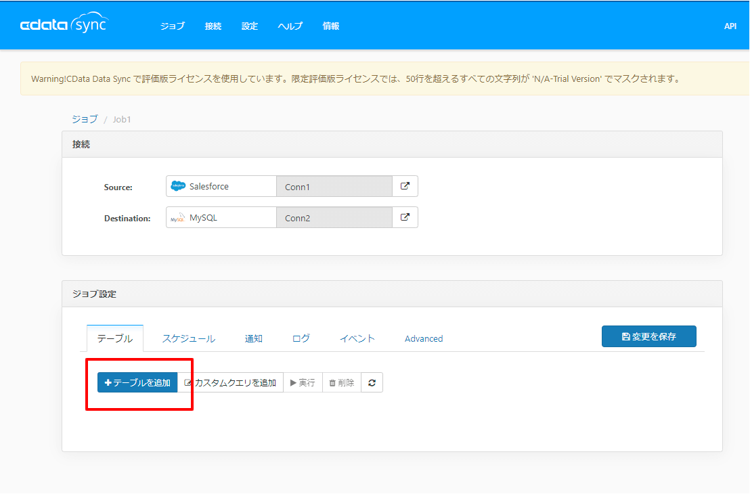The height and width of the screenshot is (494, 750).
Task: Click the CData Sync logo
Action: (64, 23)
